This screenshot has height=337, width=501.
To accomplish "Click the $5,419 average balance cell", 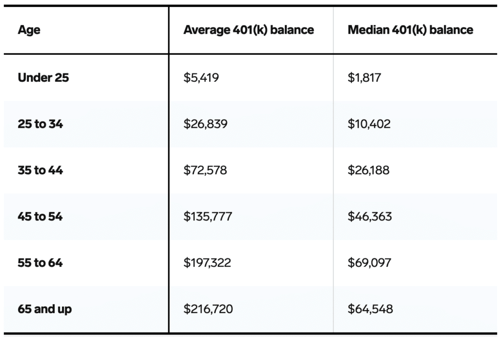I will click(x=201, y=77).
